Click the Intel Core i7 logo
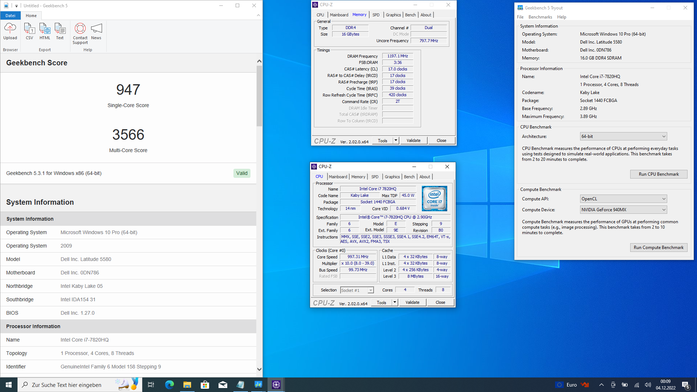697x392 pixels. click(x=435, y=199)
